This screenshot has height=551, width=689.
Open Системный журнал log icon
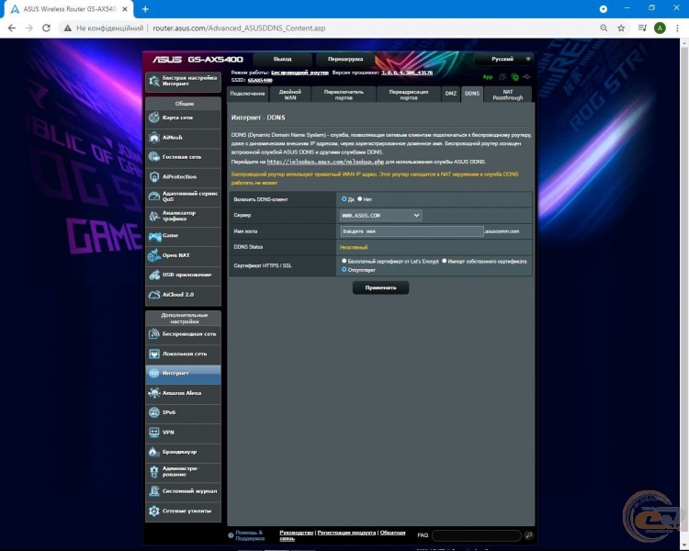coord(153,491)
